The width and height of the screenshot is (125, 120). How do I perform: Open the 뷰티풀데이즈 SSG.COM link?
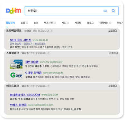point(25,95)
